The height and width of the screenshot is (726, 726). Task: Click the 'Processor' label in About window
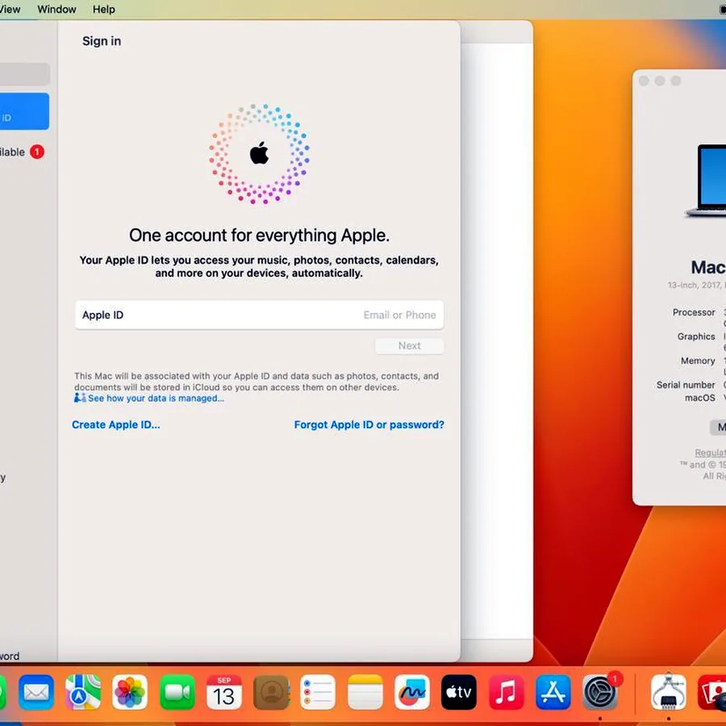(694, 312)
